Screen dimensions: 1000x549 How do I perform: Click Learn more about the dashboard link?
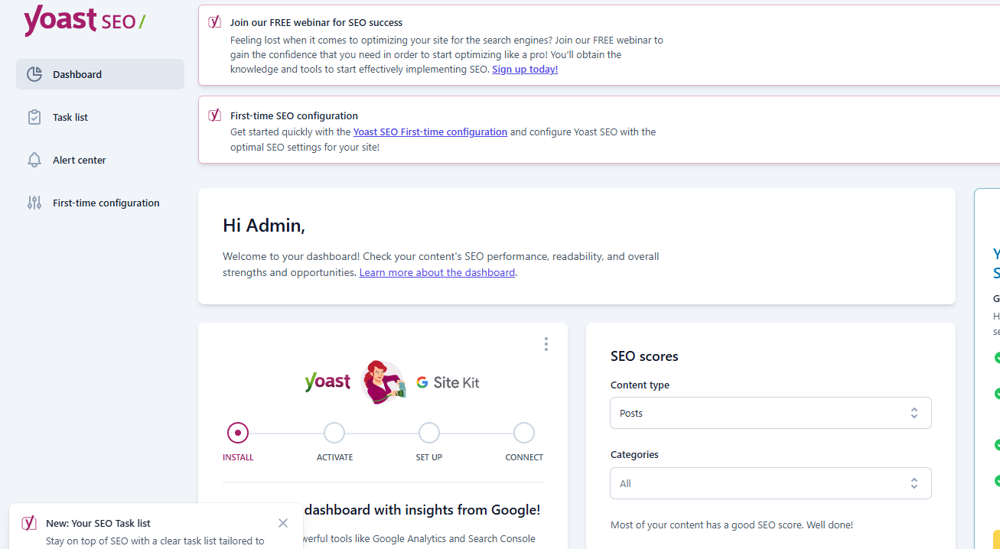coord(437,272)
